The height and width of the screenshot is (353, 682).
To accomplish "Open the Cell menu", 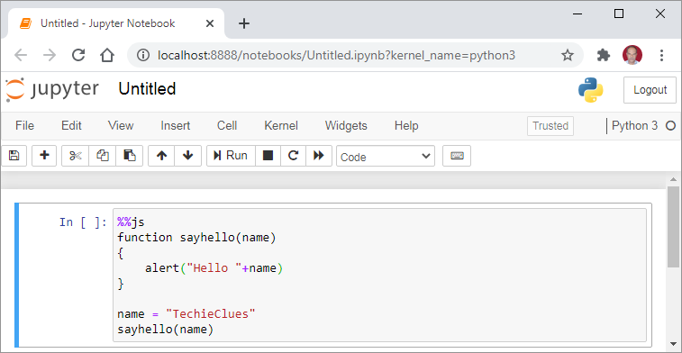I will tap(227, 126).
